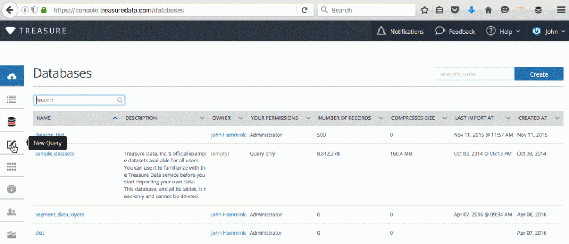
Task: Open the grid sidebar icon
Action: (x=12, y=166)
